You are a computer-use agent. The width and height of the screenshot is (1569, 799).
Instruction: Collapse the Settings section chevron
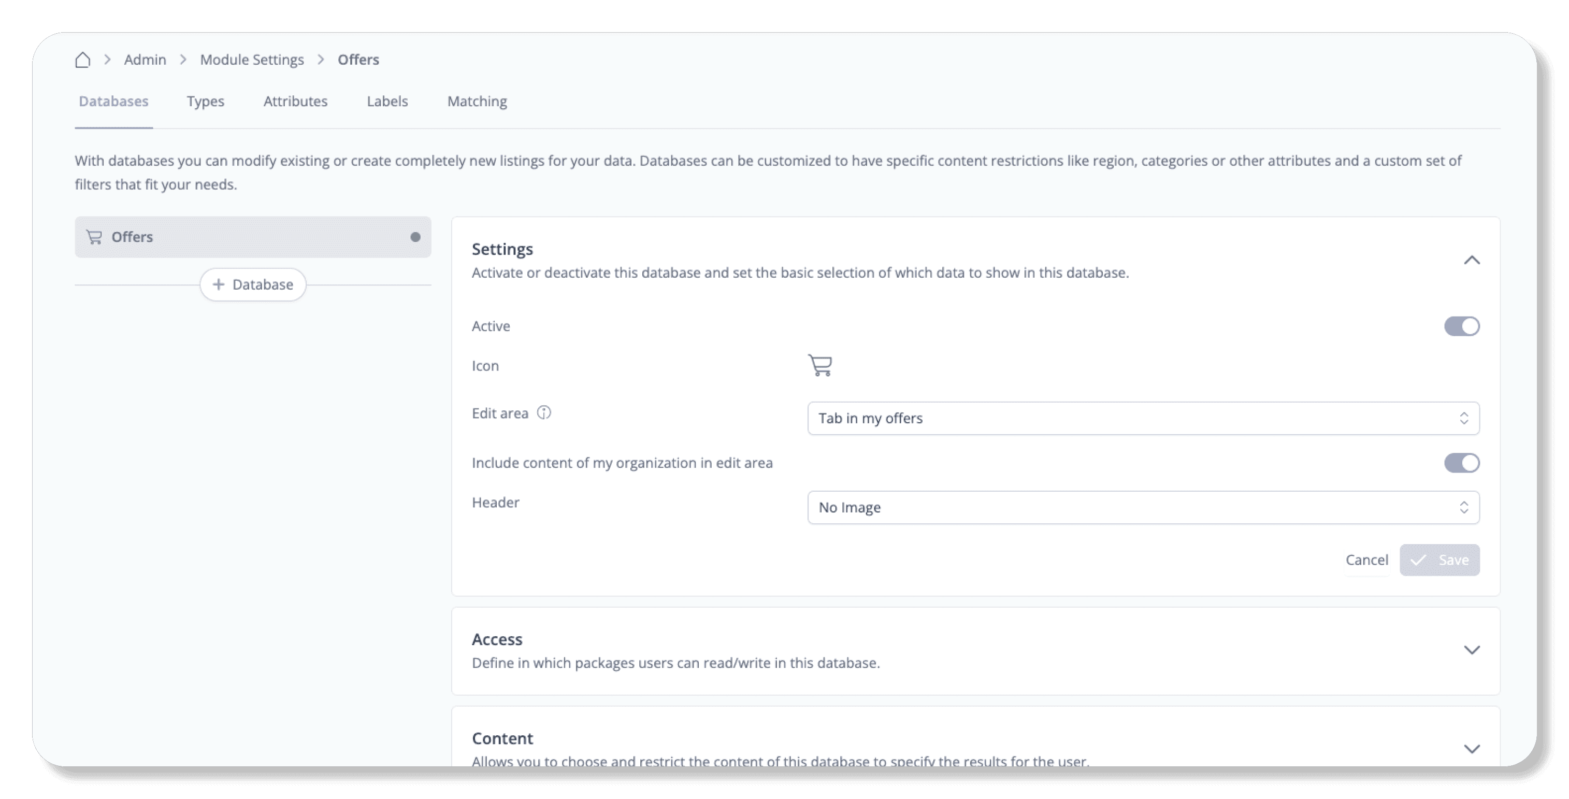(x=1472, y=261)
